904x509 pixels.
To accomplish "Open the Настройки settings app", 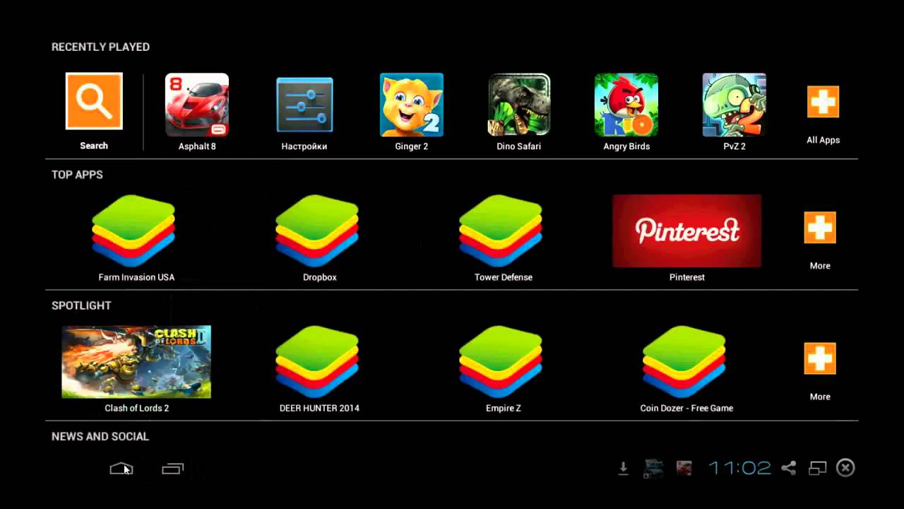I will tap(304, 105).
